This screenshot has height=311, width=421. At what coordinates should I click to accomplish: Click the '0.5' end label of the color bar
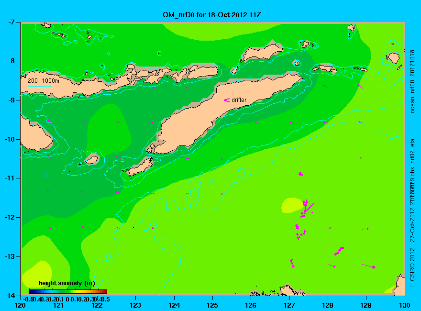105,299
